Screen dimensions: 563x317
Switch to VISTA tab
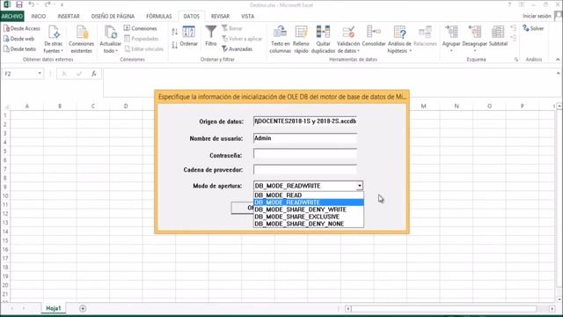247,16
